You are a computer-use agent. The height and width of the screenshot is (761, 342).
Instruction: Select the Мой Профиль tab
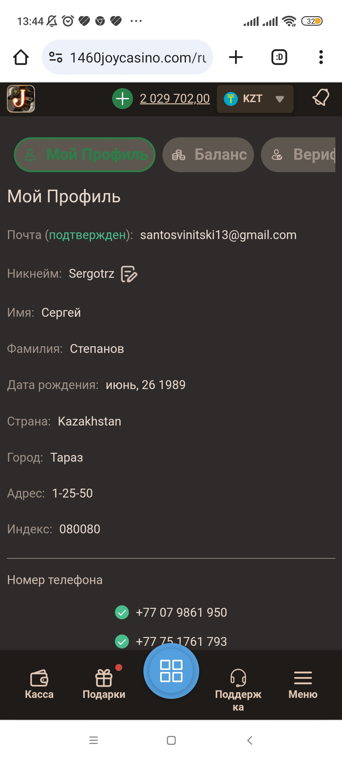[x=85, y=155]
